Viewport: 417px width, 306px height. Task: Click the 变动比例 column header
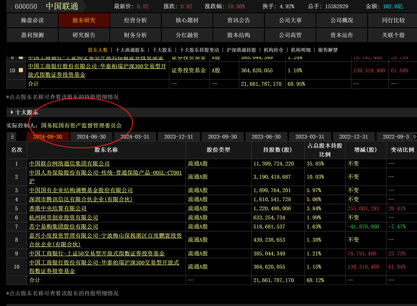click(x=402, y=150)
